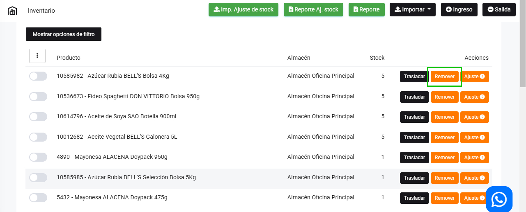Download the Reporte Aj. stock Excel file

313,10
